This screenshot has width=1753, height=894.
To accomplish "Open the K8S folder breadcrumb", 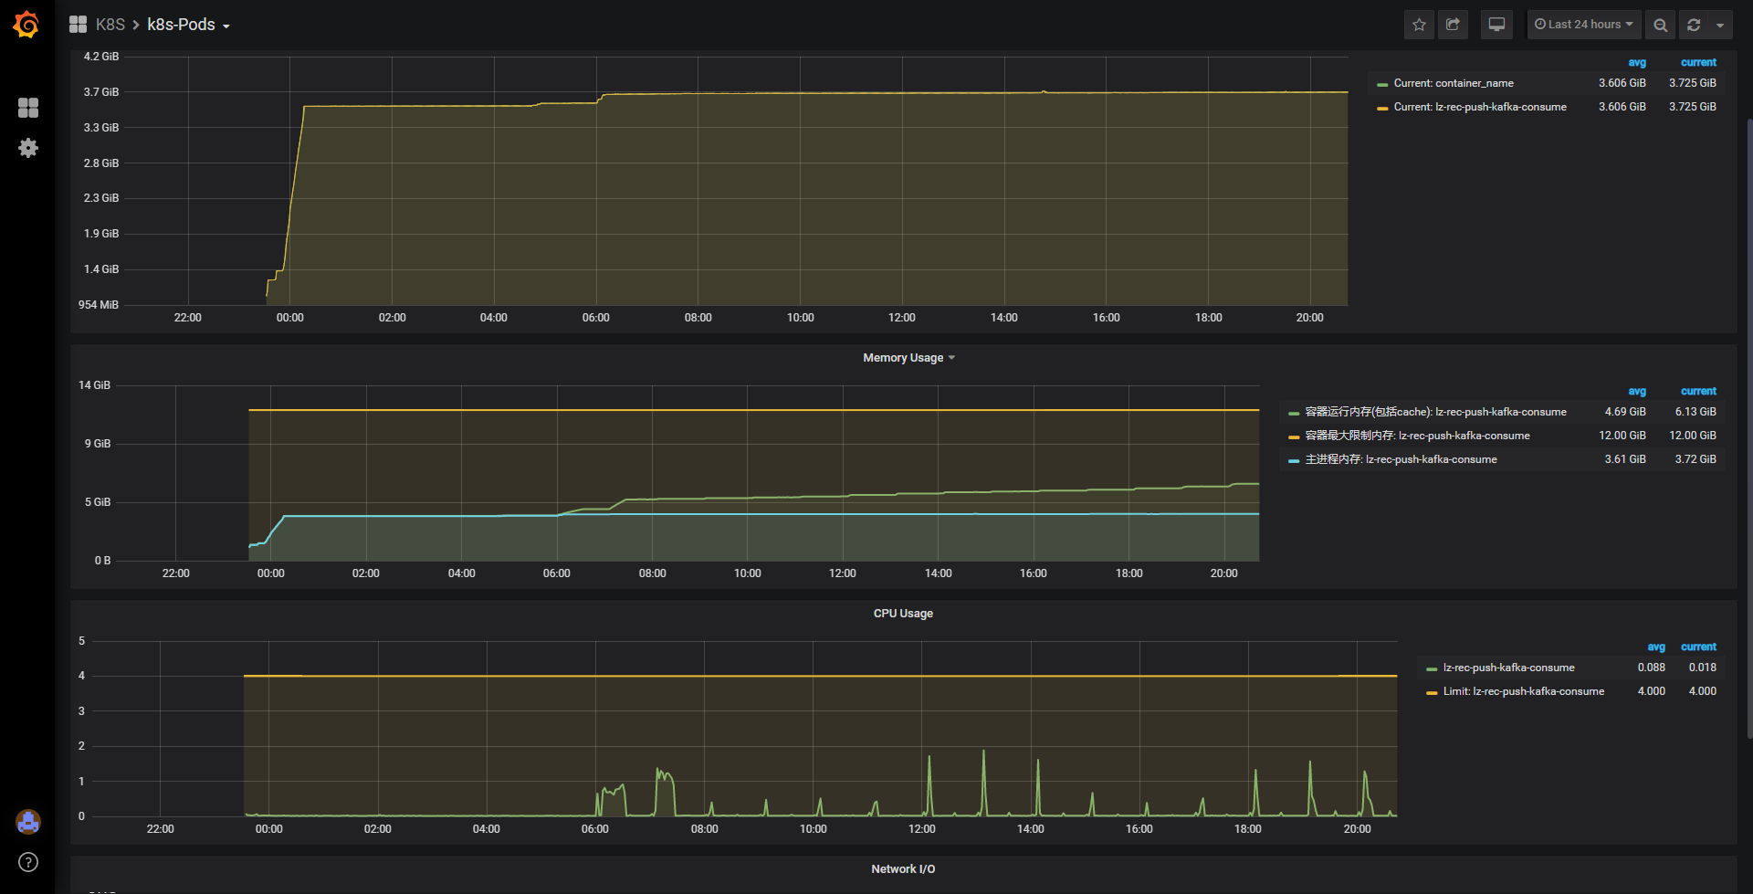I will click(x=110, y=25).
